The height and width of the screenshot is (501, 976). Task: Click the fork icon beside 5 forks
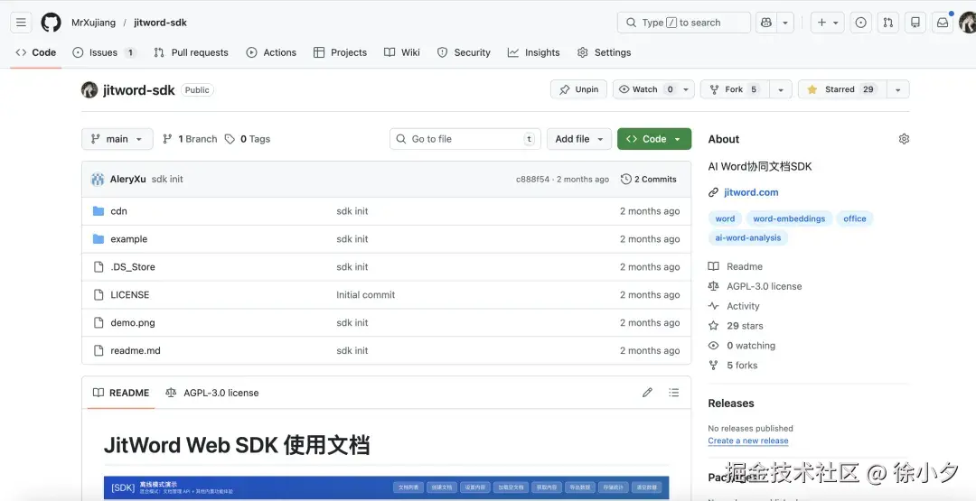point(713,366)
